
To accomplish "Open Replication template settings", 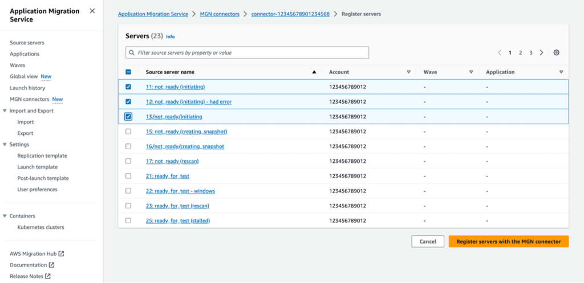I will click(42, 156).
